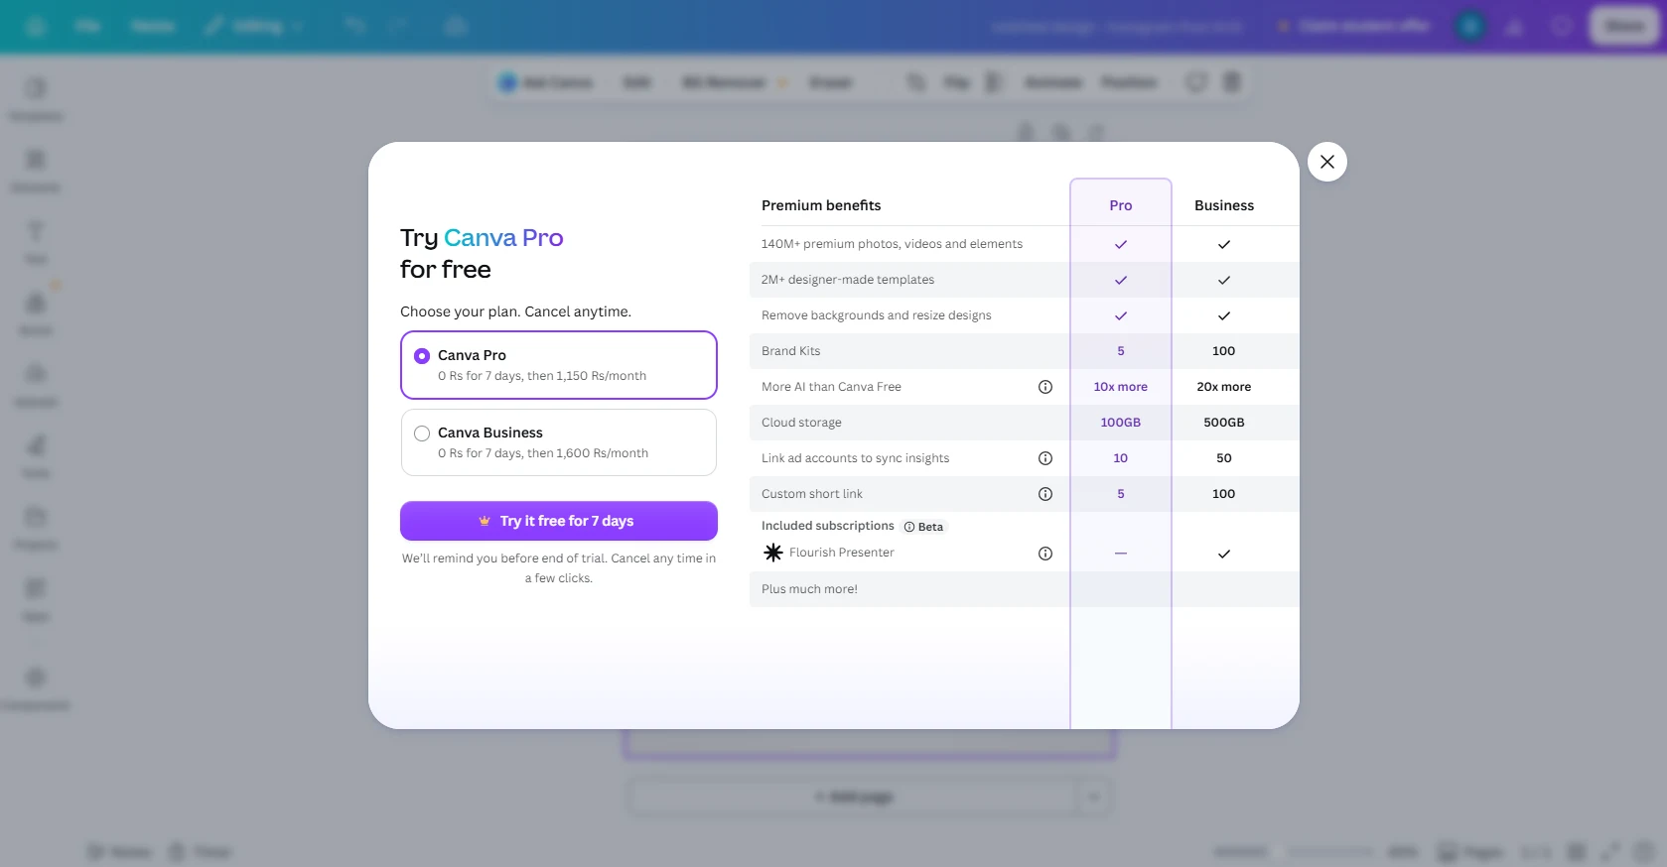Open info icon for Flourish Presenter
Viewport: 1667px width, 867px height.
[x=1044, y=554]
